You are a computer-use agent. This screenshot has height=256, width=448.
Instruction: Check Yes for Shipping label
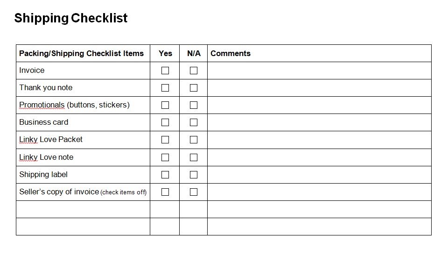tap(165, 175)
